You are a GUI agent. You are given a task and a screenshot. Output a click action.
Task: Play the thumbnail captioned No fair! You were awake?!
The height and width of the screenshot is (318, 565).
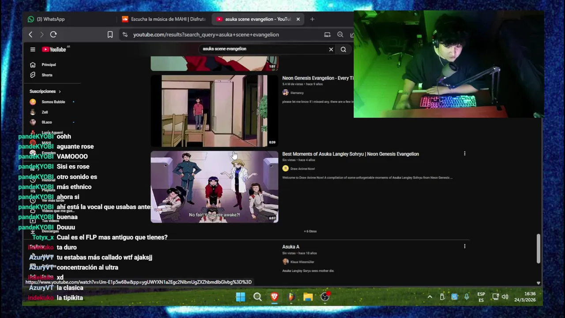click(215, 187)
